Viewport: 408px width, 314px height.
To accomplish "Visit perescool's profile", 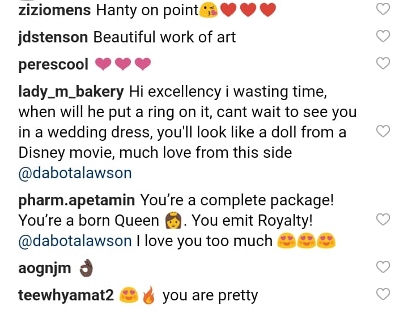I will [x=53, y=64].
